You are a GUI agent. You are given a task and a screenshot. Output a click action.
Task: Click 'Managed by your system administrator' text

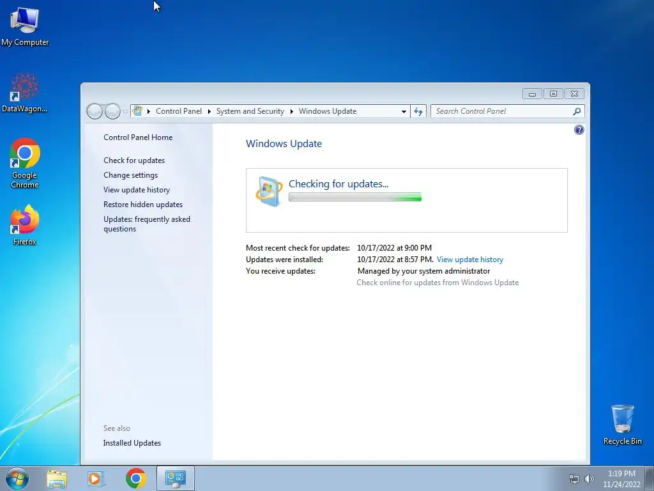tap(424, 271)
